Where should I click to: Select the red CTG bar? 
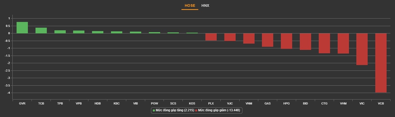(324, 43)
